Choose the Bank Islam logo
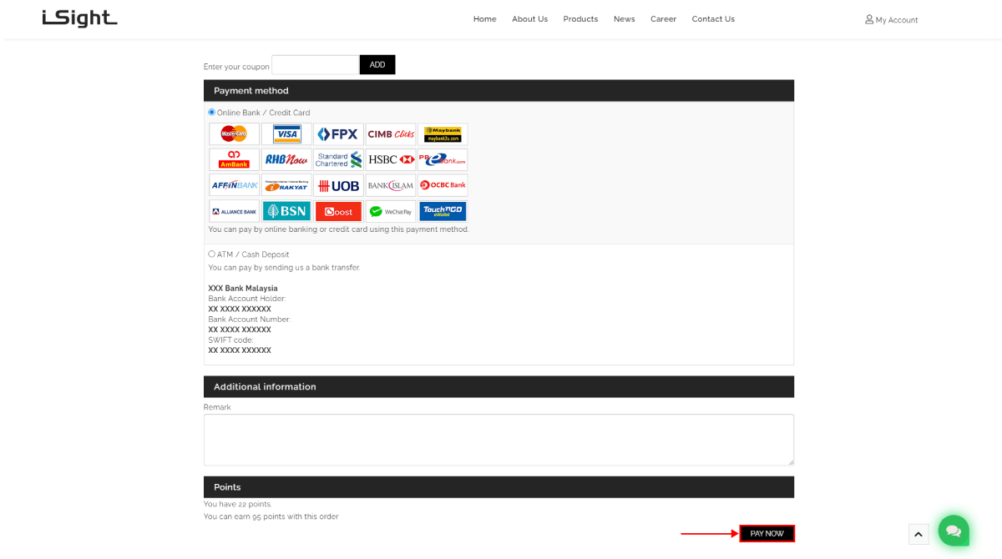Screen dimensions: 1002x559 coord(391,185)
